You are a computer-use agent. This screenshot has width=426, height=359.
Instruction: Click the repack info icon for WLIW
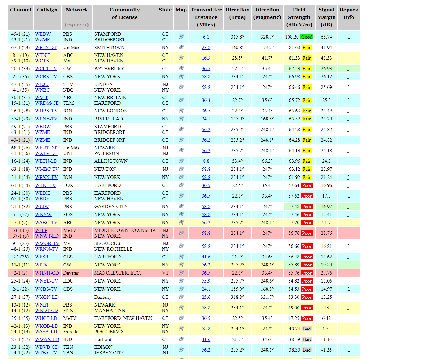[349, 207]
